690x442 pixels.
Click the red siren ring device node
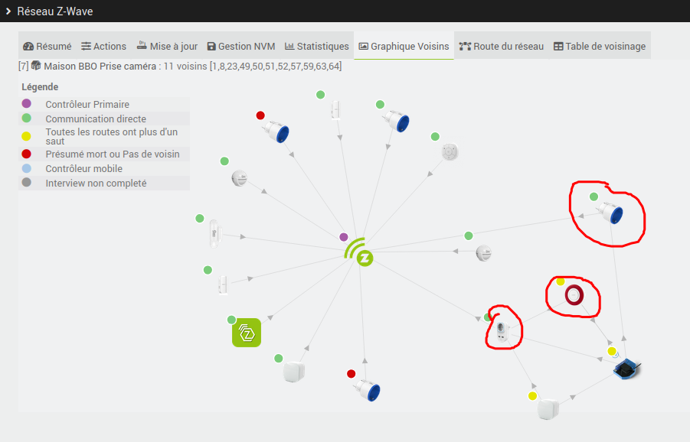[574, 295]
